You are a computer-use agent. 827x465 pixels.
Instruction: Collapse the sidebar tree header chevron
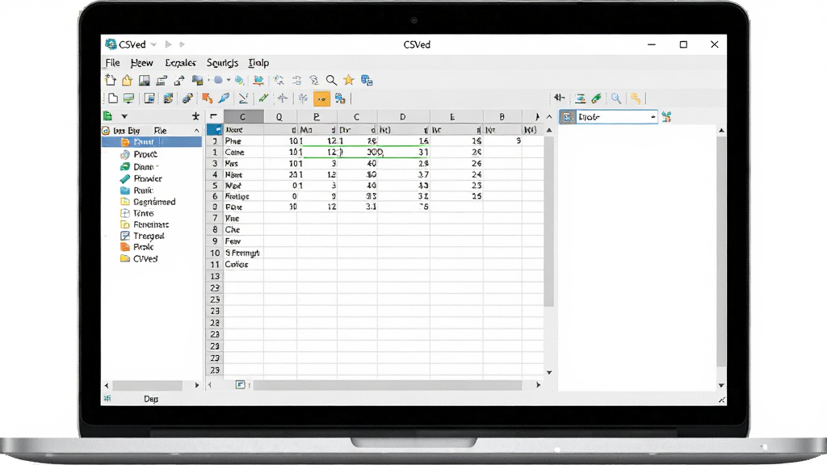[x=197, y=130]
